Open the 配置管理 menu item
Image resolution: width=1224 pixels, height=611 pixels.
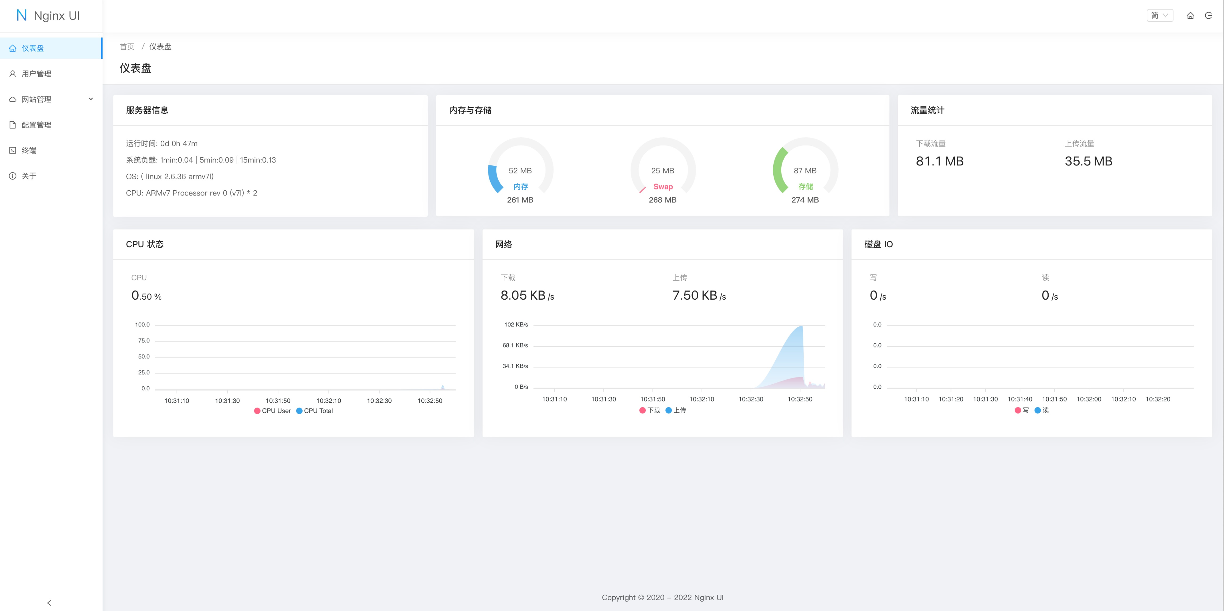click(x=36, y=125)
